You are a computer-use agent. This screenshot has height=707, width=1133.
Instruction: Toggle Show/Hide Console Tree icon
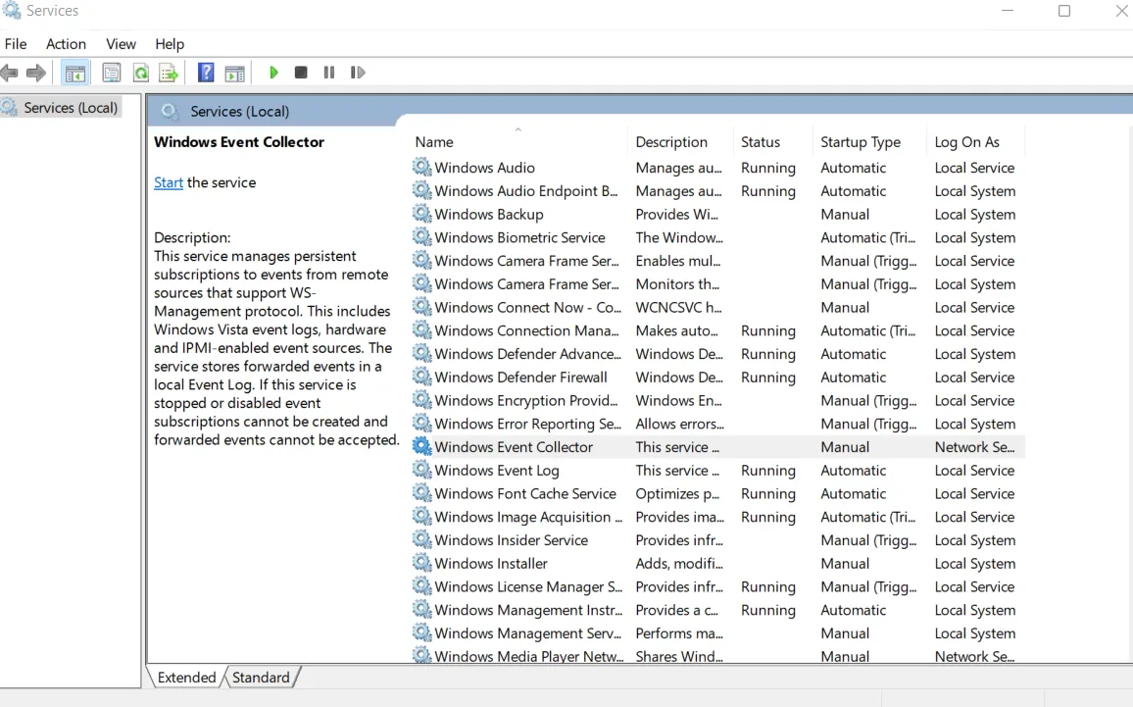pyautogui.click(x=75, y=73)
